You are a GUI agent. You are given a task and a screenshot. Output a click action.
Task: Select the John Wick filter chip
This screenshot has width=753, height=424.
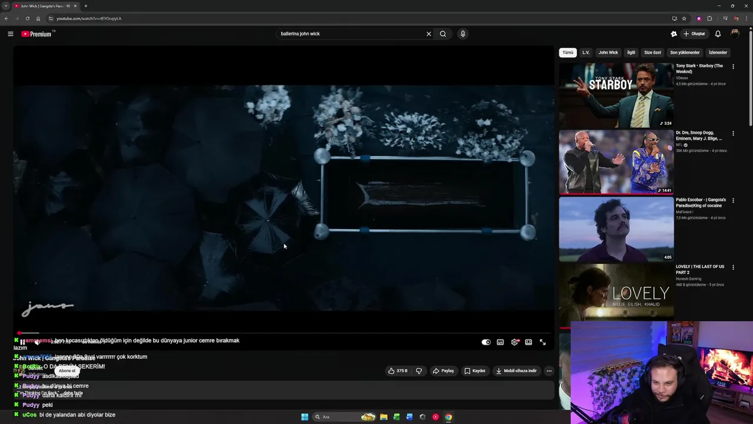pyautogui.click(x=608, y=52)
